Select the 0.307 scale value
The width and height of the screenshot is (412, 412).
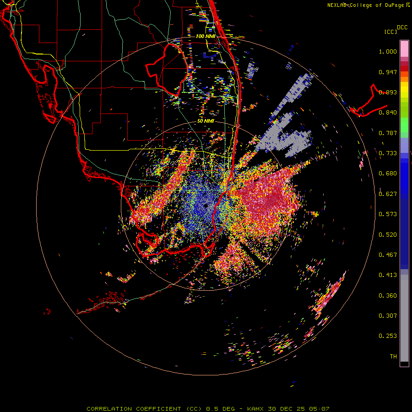pos(388,316)
